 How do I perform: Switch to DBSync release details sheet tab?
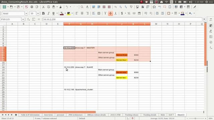point(97,115)
